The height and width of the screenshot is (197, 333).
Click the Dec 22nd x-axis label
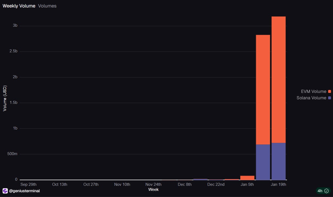tap(216, 184)
